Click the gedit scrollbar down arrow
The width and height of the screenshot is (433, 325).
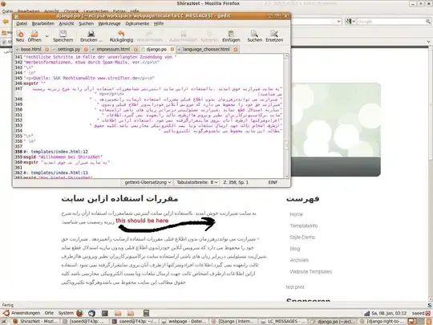click(286, 176)
